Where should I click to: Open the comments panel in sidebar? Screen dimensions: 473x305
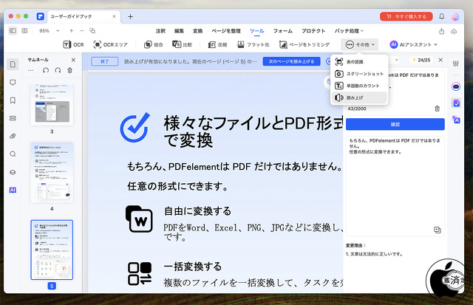(x=13, y=82)
